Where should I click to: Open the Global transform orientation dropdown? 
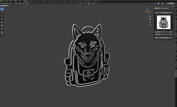[81, 4]
